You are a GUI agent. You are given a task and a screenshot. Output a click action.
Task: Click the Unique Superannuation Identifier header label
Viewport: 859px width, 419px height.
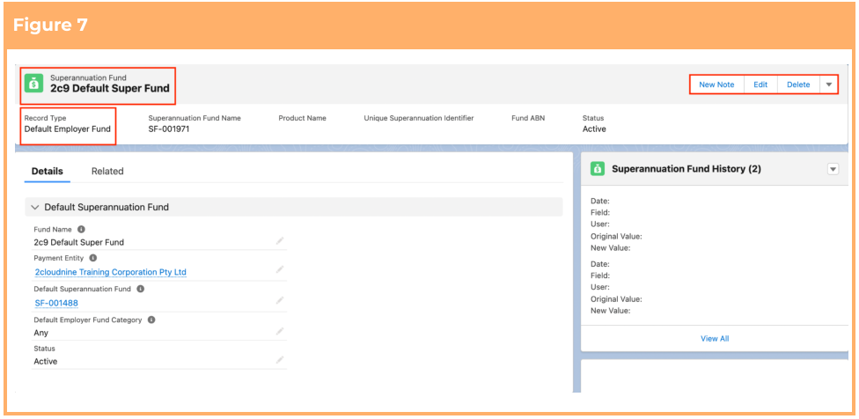pos(419,118)
